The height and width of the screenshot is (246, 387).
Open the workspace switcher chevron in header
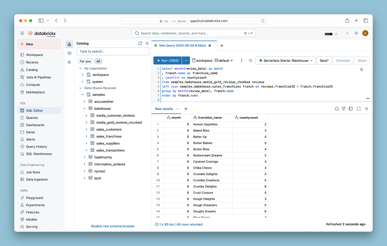[347, 33]
